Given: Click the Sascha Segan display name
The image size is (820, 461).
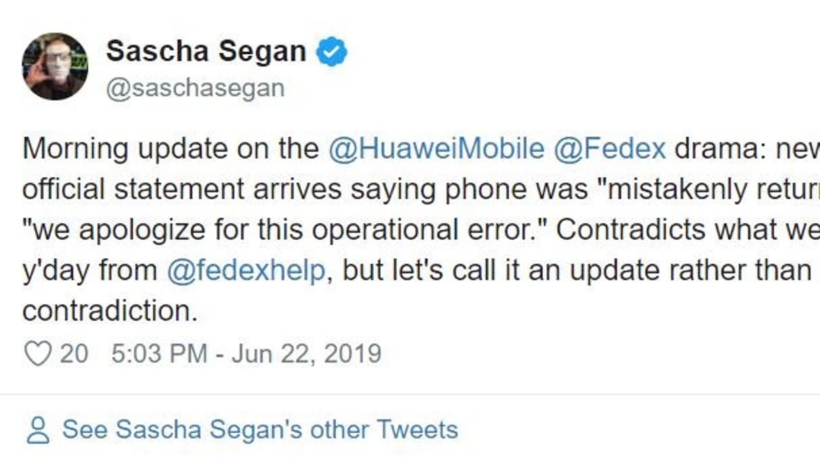Looking at the screenshot, I should point(206,51).
